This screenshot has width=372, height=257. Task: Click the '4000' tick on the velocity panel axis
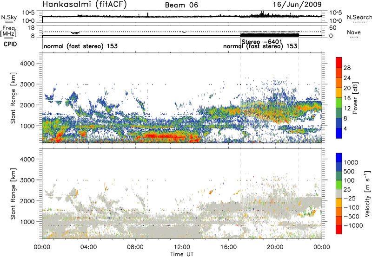coord(27,159)
